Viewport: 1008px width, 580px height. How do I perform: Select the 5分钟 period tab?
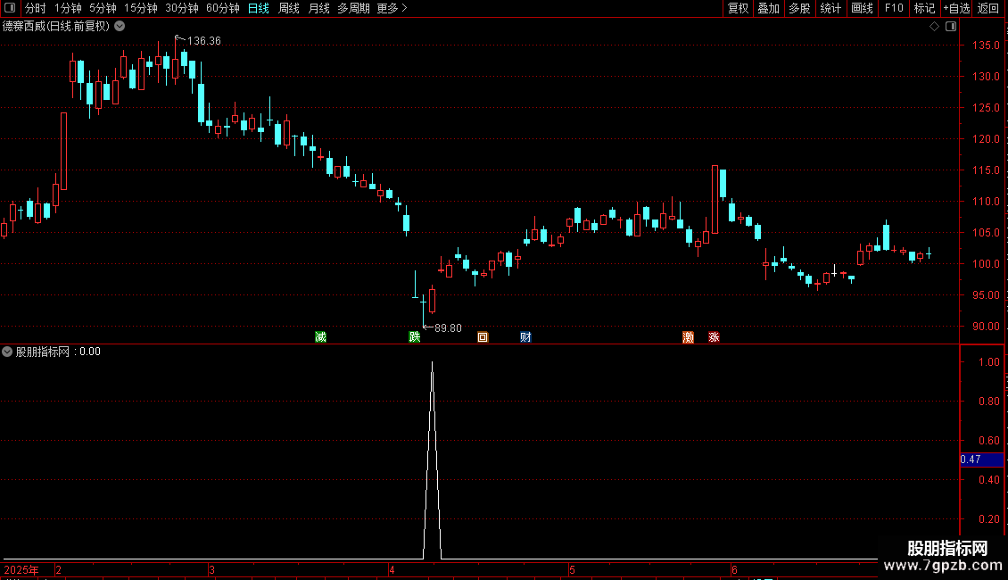click(x=103, y=8)
